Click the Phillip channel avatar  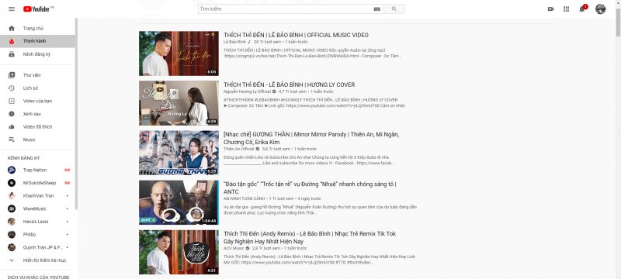pos(12,234)
